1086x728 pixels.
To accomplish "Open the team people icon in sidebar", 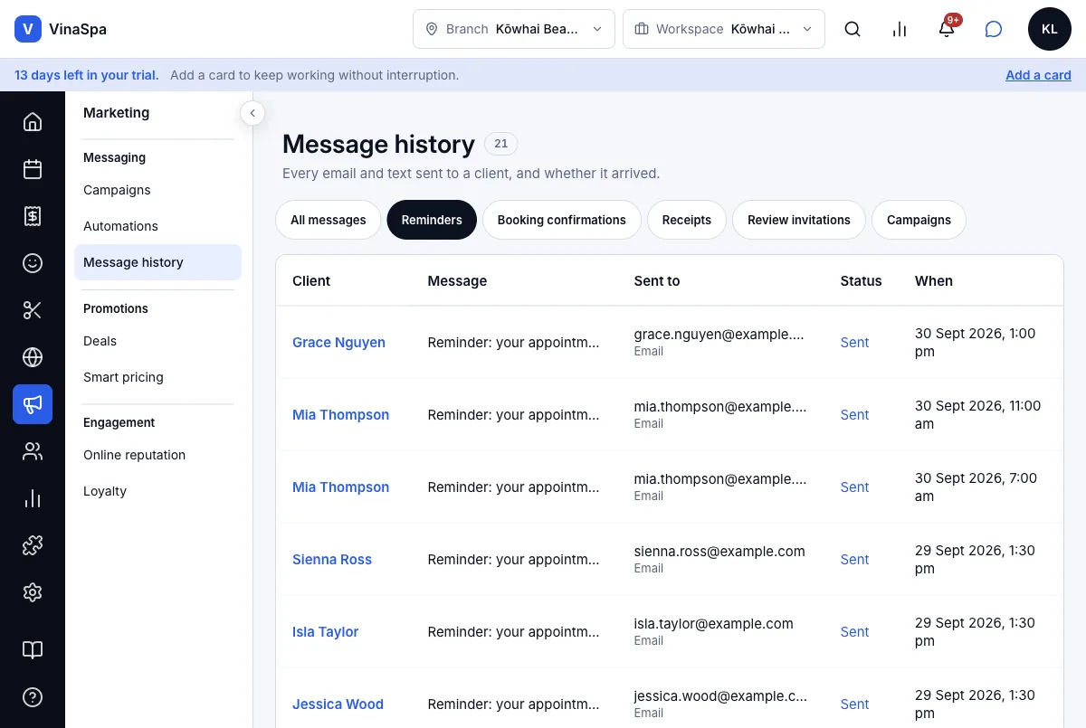I will point(33,451).
